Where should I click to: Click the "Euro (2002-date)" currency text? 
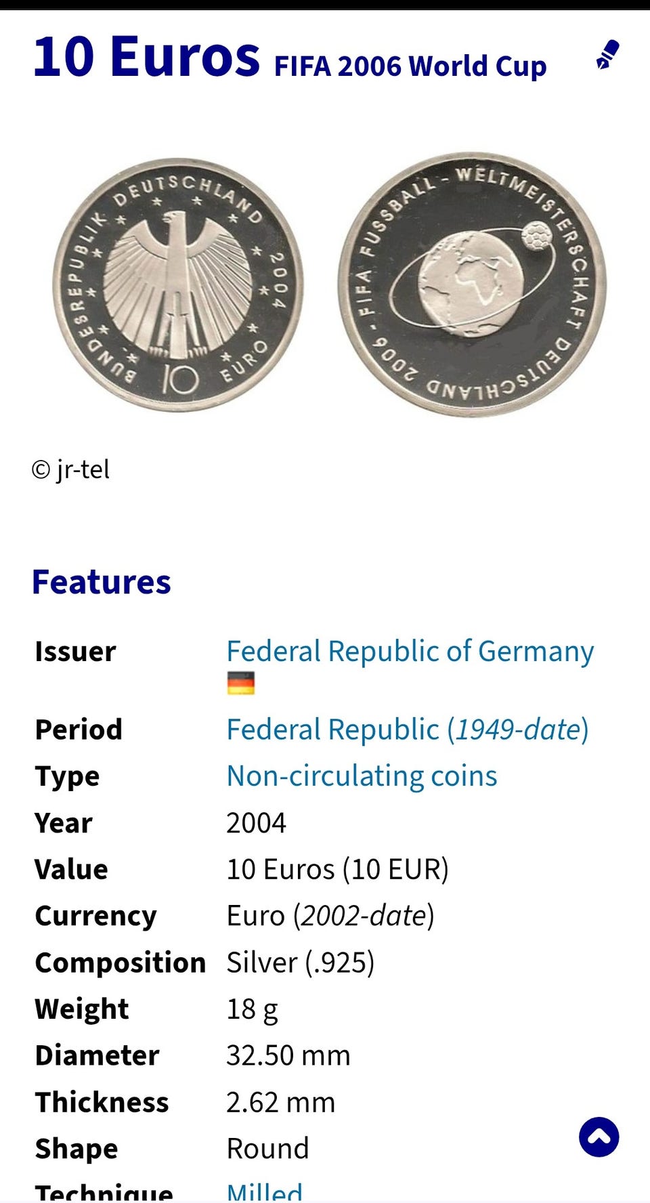330,916
